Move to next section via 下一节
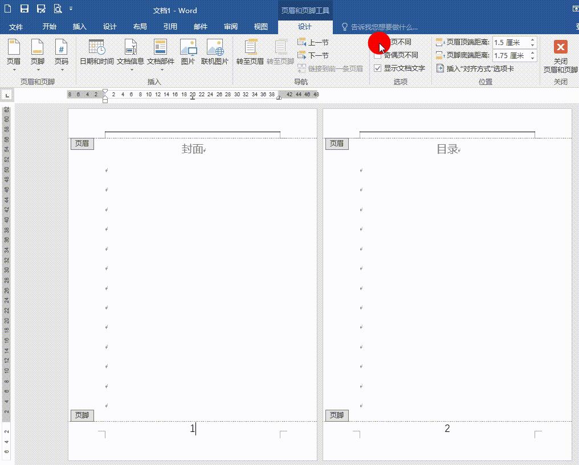The width and height of the screenshot is (579, 465). tap(312, 55)
